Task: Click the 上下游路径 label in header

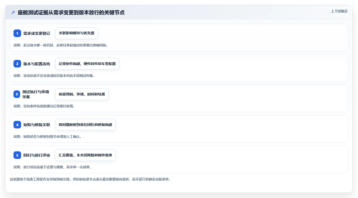Action: (x=339, y=11)
